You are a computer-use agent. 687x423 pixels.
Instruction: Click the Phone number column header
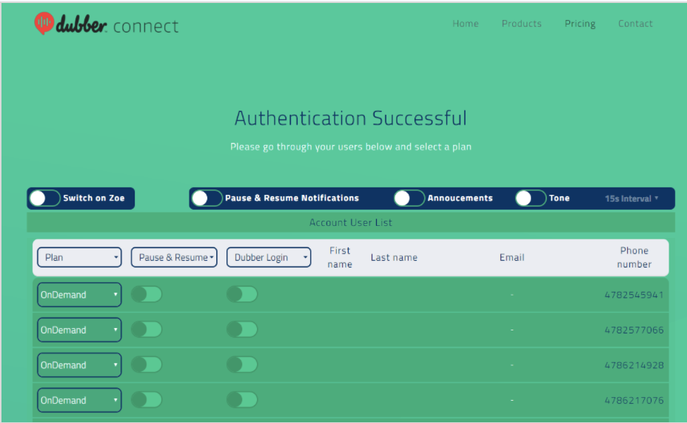click(634, 257)
